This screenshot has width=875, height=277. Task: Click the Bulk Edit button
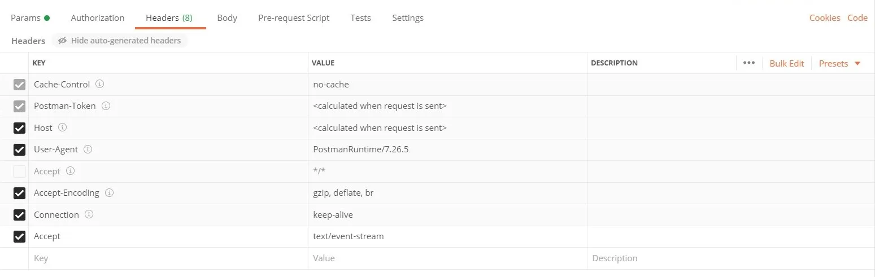pyautogui.click(x=786, y=63)
